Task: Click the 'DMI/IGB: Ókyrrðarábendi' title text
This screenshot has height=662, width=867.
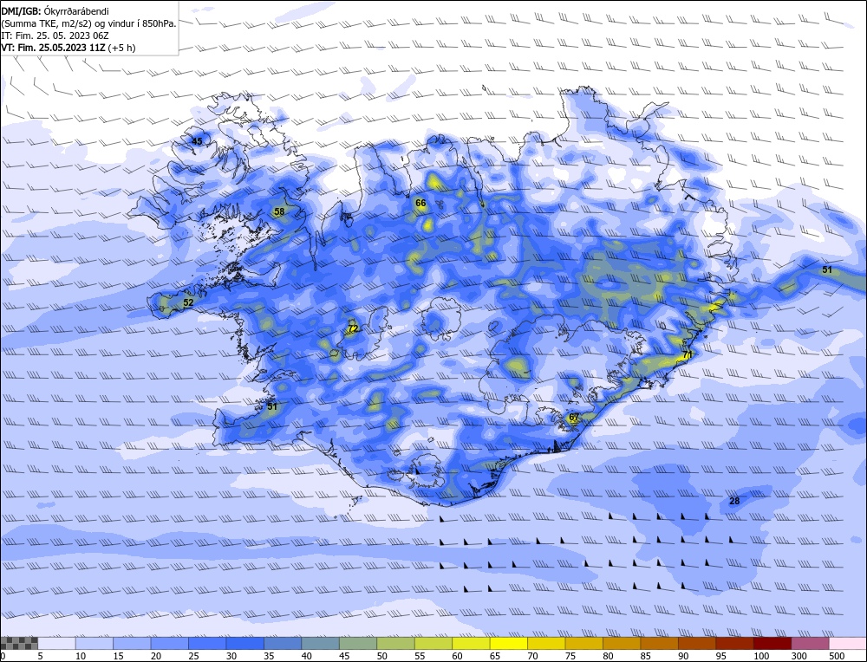Action: 55,11
